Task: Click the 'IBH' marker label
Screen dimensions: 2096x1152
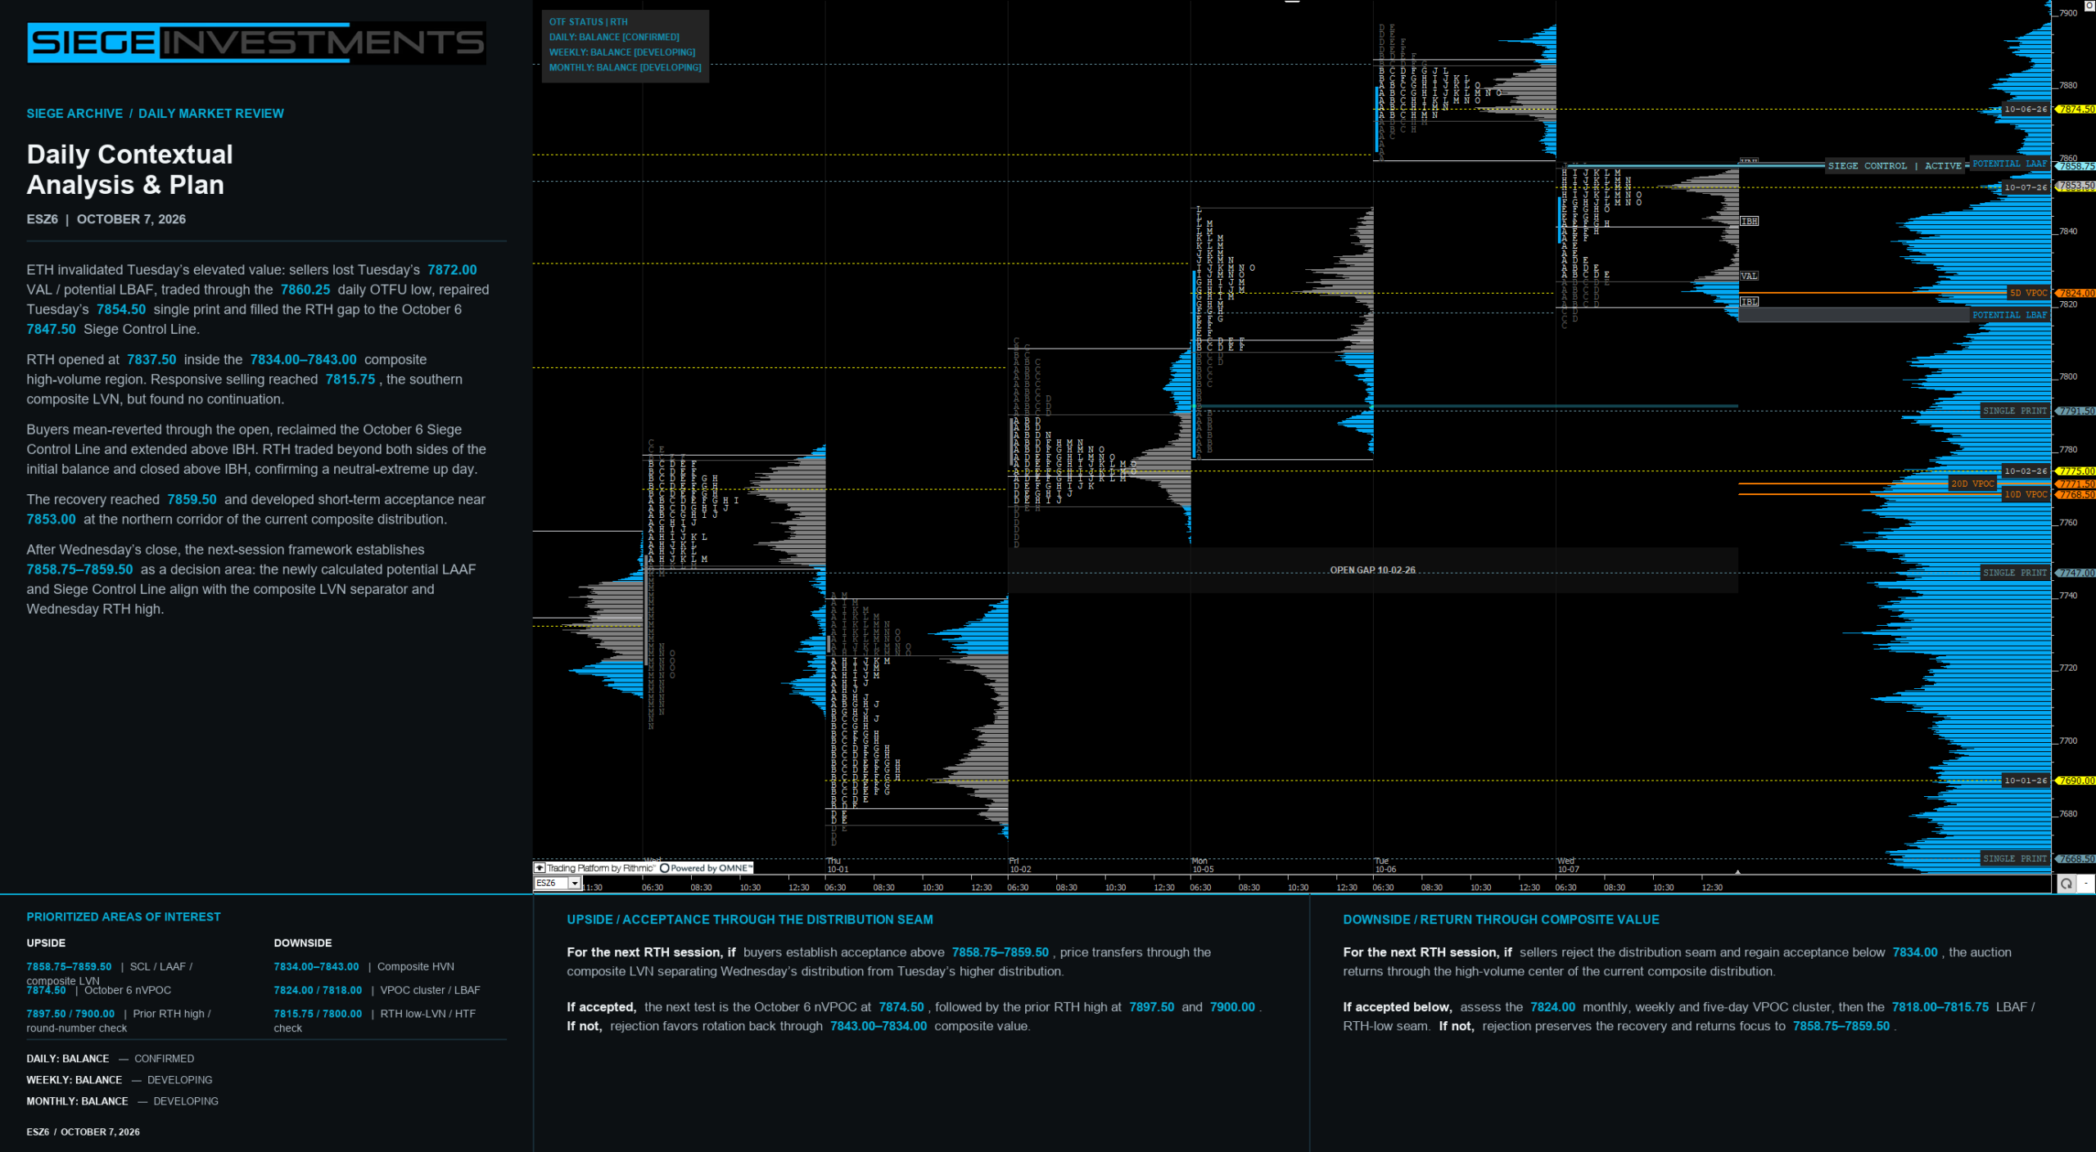Action: point(1749,222)
